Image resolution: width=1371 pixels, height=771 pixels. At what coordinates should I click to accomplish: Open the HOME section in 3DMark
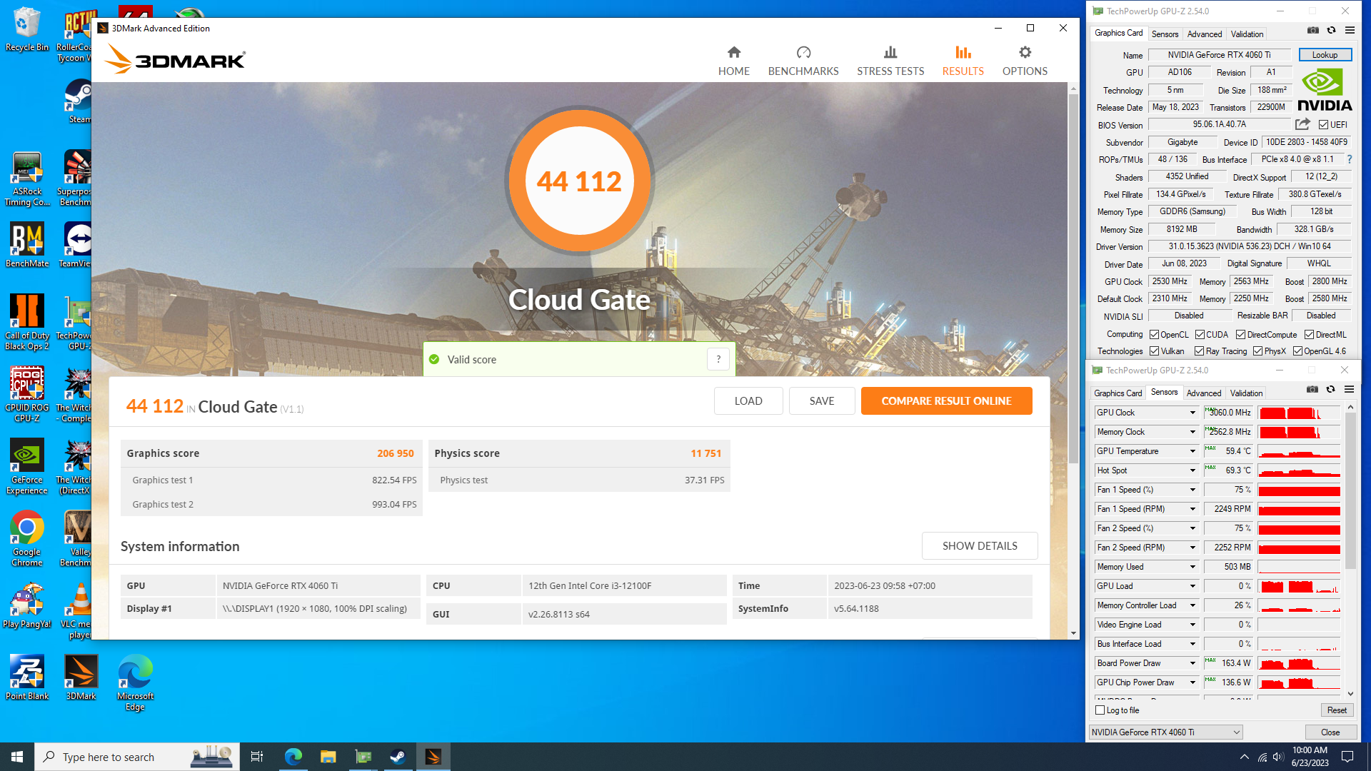click(733, 61)
